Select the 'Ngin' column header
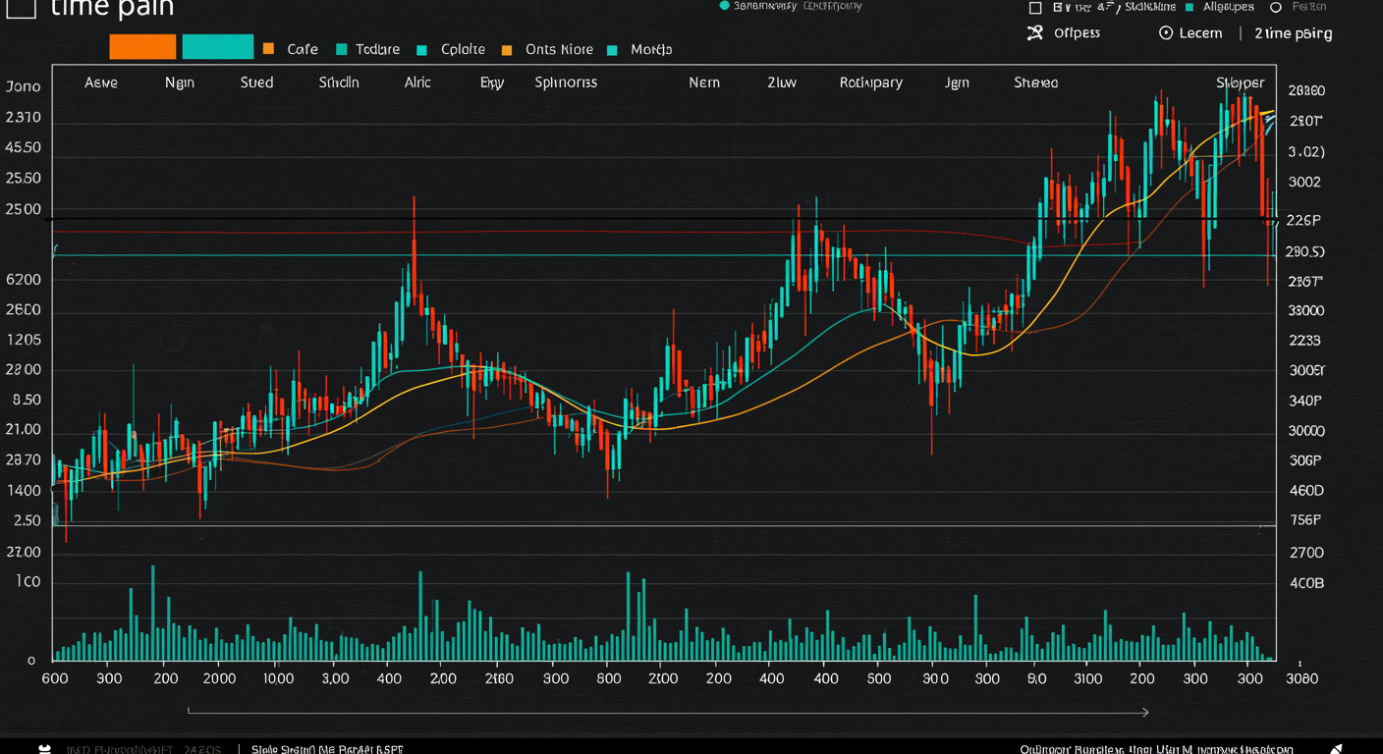 (x=180, y=82)
